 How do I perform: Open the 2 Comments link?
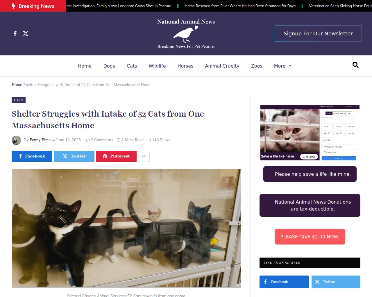100,140
